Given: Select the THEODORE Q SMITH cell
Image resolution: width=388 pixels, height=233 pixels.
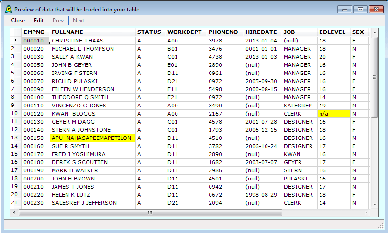Looking at the screenshot, I should (x=93, y=97).
